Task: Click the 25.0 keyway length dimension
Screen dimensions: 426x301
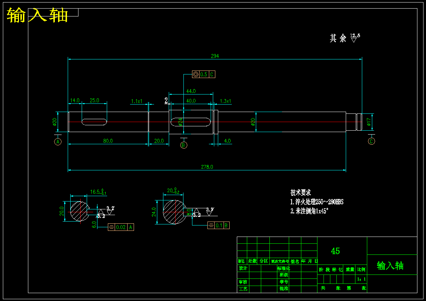Action: [94, 101]
